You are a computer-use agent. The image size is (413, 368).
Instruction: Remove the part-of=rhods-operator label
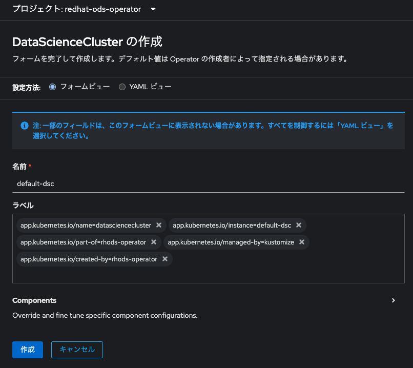pyautogui.click(x=154, y=242)
